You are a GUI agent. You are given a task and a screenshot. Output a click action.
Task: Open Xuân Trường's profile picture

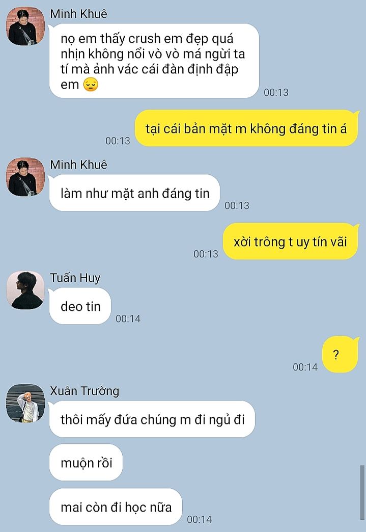point(25,403)
